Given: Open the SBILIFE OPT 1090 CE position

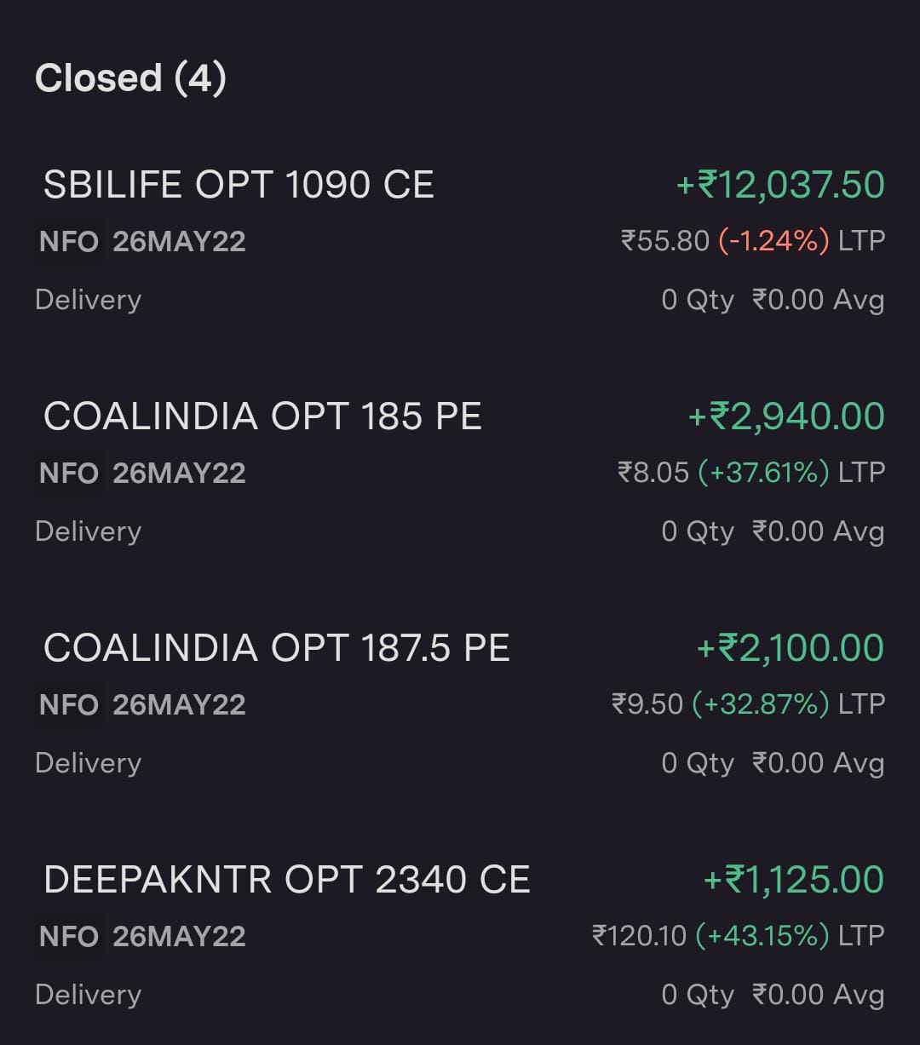Looking at the screenshot, I should pyautogui.click(x=239, y=185).
